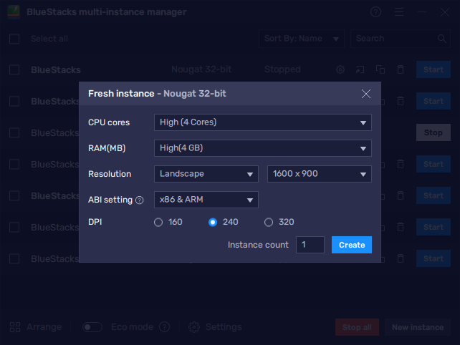Viewport: 460px width, 345px height.
Task: Minimize the multi-instance manager window
Action: click(422, 12)
